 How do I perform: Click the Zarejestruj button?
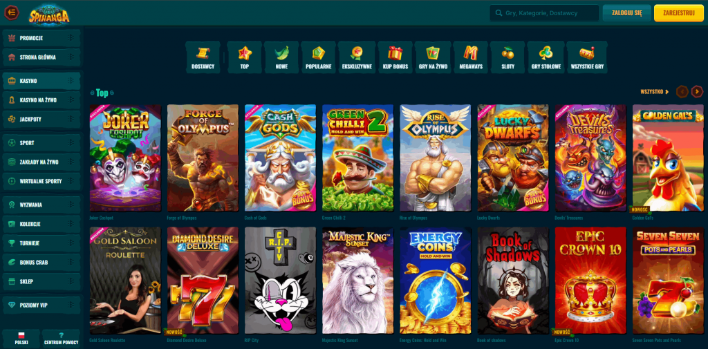[679, 13]
